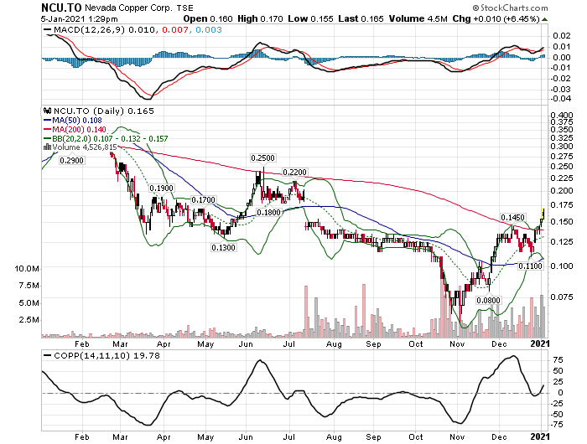Click the StockCharts.com watermark text
Viewport: 587px width, 444px height.
pyautogui.click(x=510, y=8)
